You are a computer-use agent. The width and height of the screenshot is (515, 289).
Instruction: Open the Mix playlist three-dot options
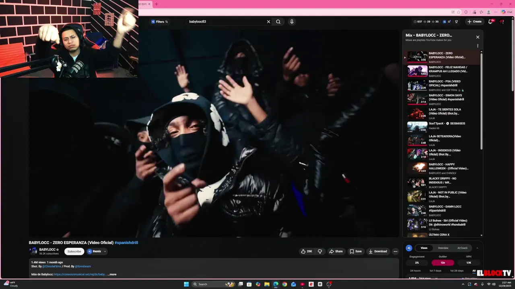tap(478, 46)
